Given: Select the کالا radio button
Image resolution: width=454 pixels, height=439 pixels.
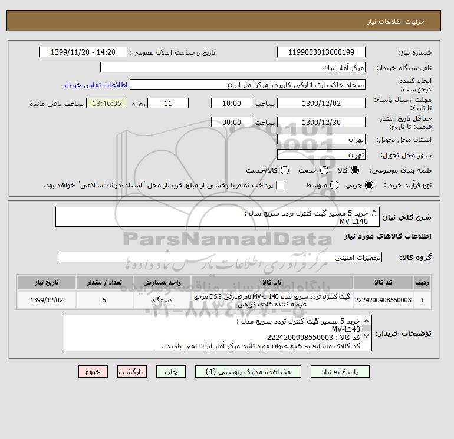Looking at the screenshot, I should pos(355,170).
